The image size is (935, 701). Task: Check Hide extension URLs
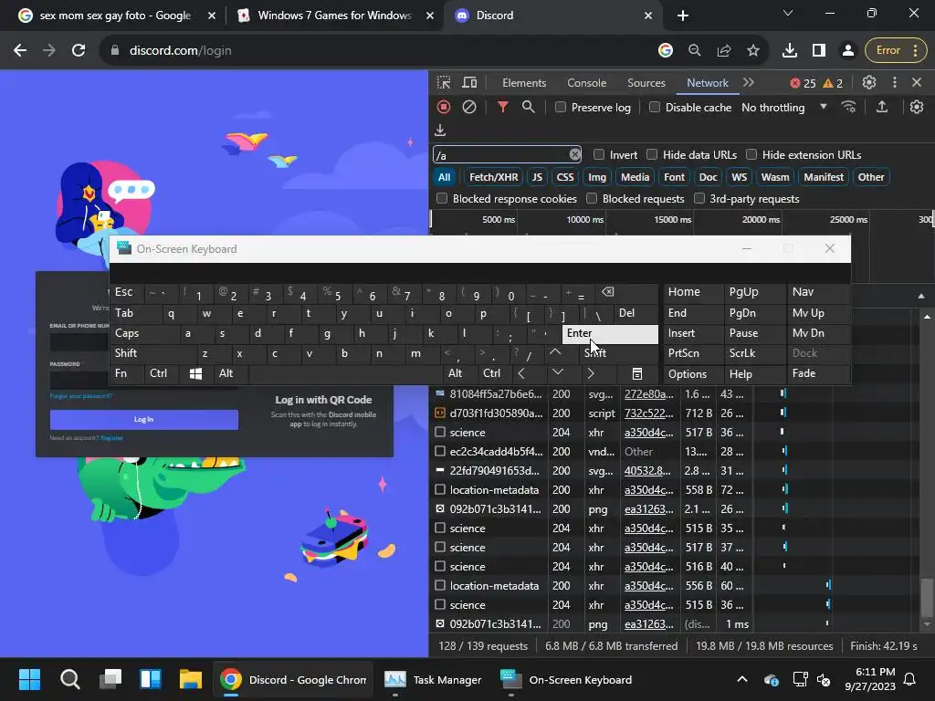click(x=751, y=155)
